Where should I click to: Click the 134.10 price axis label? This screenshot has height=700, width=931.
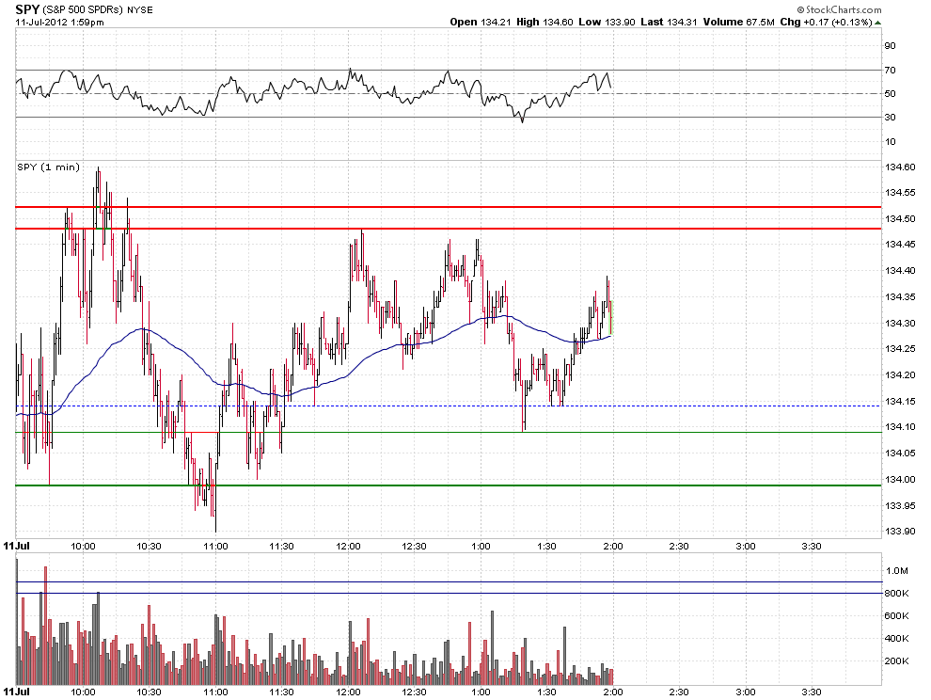click(900, 426)
